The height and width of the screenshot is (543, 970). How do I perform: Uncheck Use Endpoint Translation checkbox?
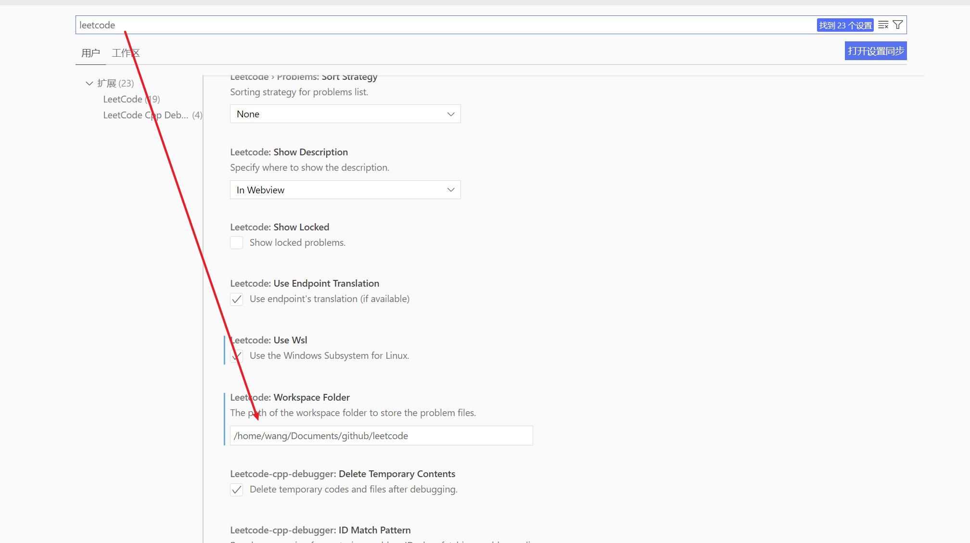click(x=236, y=299)
